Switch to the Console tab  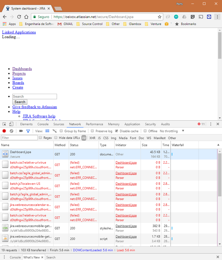[43, 124]
